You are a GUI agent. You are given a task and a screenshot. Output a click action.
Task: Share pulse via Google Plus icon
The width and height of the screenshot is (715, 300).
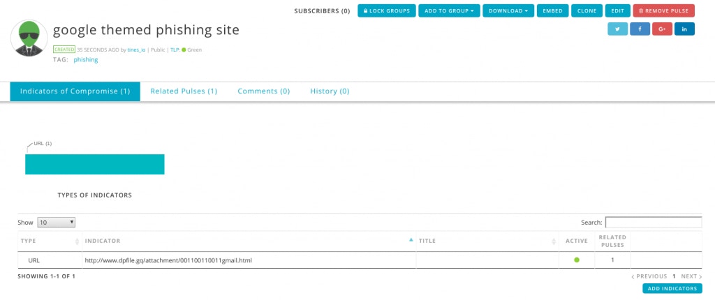pyautogui.click(x=662, y=29)
